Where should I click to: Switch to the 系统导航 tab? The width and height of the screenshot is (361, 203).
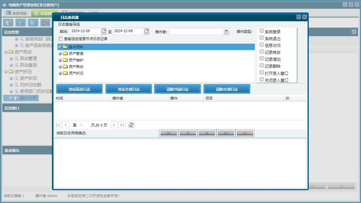pyautogui.click(x=16, y=13)
